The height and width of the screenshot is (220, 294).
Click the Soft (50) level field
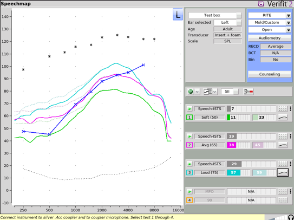pos(210,118)
